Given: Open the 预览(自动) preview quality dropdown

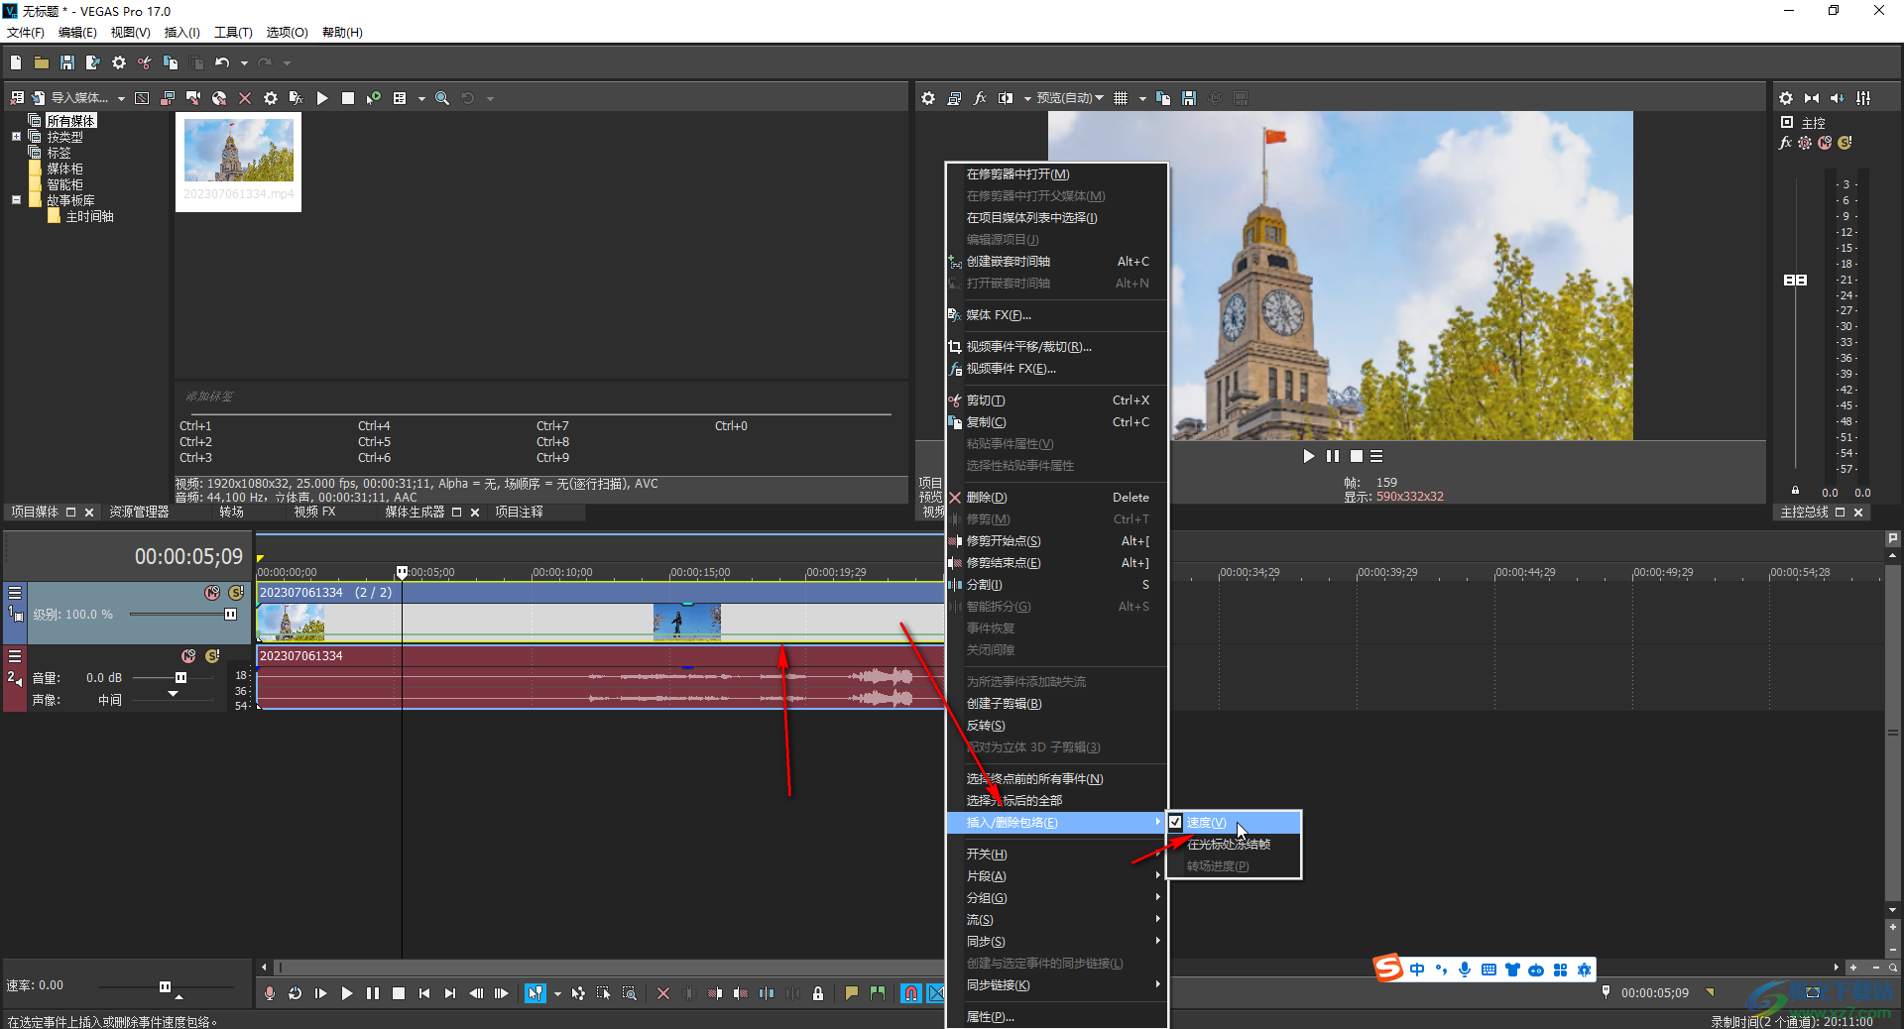Looking at the screenshot, I should pos(1069,98).
